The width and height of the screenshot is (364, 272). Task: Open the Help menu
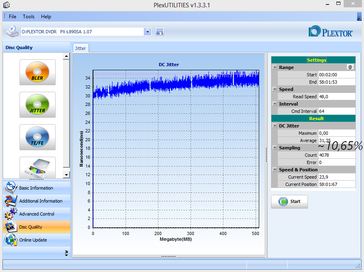coord(46,17)
